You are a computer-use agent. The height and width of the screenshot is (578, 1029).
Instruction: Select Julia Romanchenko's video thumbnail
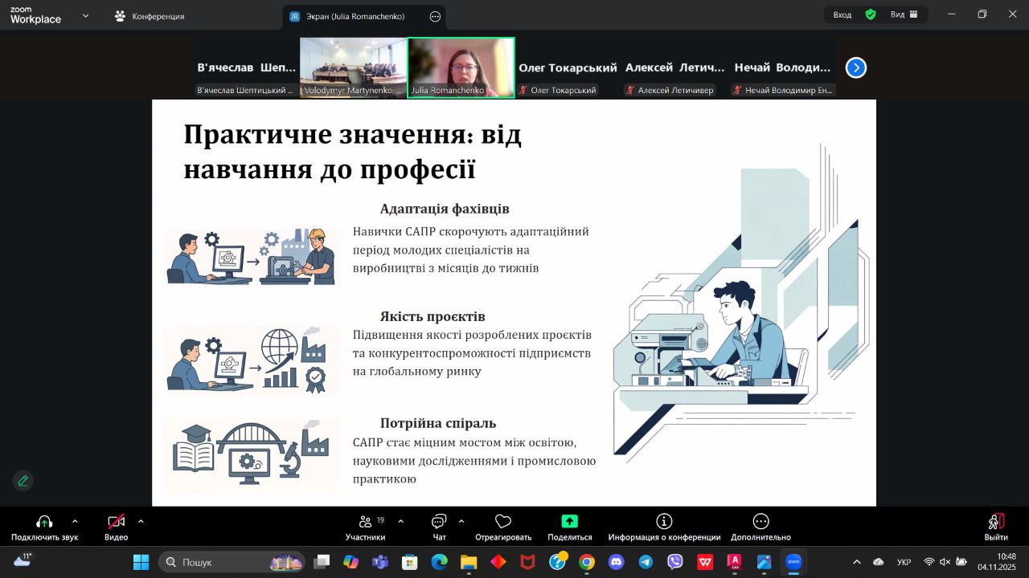[x=461, y=67]
